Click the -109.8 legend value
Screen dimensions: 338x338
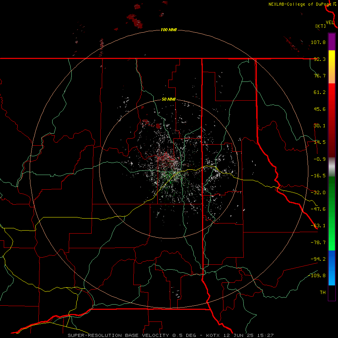pos(317,276)
